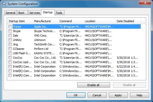Tick the CocCoc Upd... checkbox
The image size is (153, 102).
tap(10, 62)
